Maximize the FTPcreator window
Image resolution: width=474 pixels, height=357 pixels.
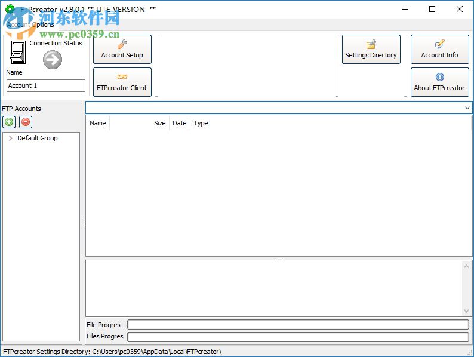click(x=432, y=9)
